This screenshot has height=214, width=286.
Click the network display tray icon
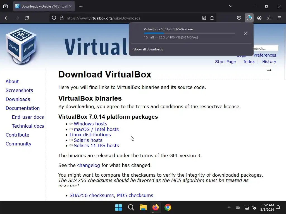pos(247,207)
